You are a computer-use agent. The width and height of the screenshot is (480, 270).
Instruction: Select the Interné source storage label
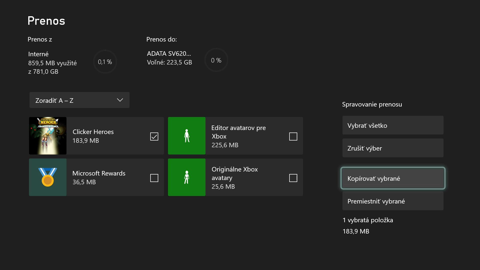38,54
